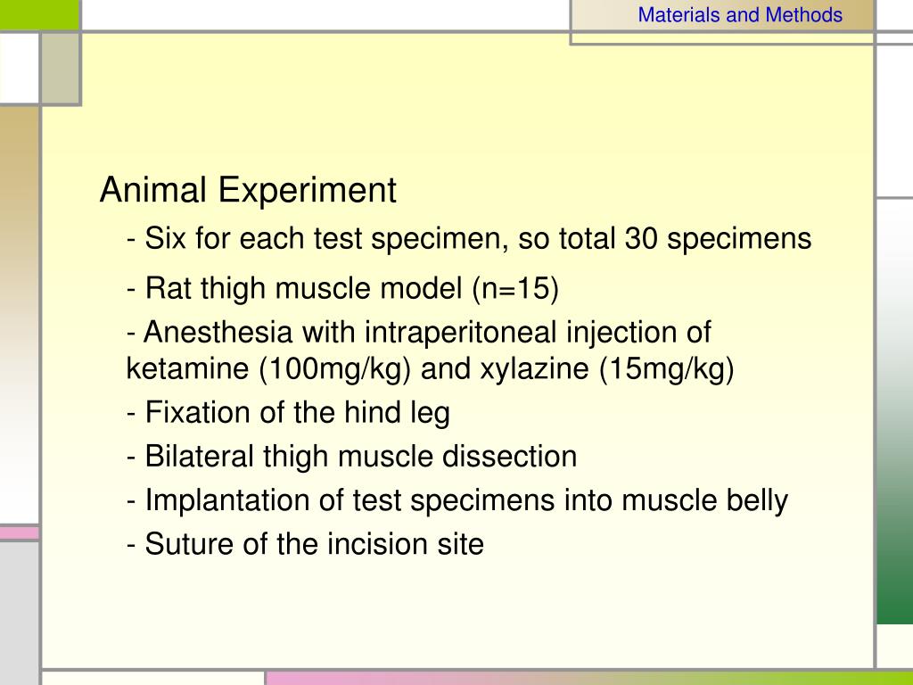Click the word 'specimens' ending the first bullet

click(739, 239)
